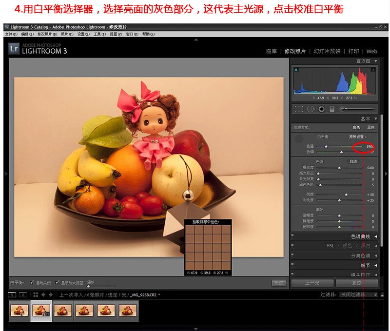Select the graduated filter tool
Image resolution: width=390 pixels, height=331 pixels.
pos(332,109)
